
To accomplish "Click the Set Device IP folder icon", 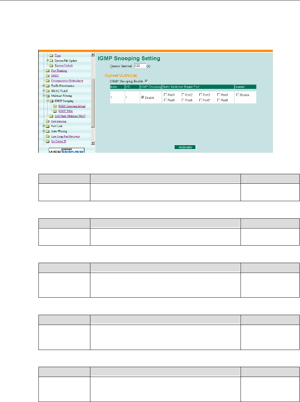I will [48, 141].
